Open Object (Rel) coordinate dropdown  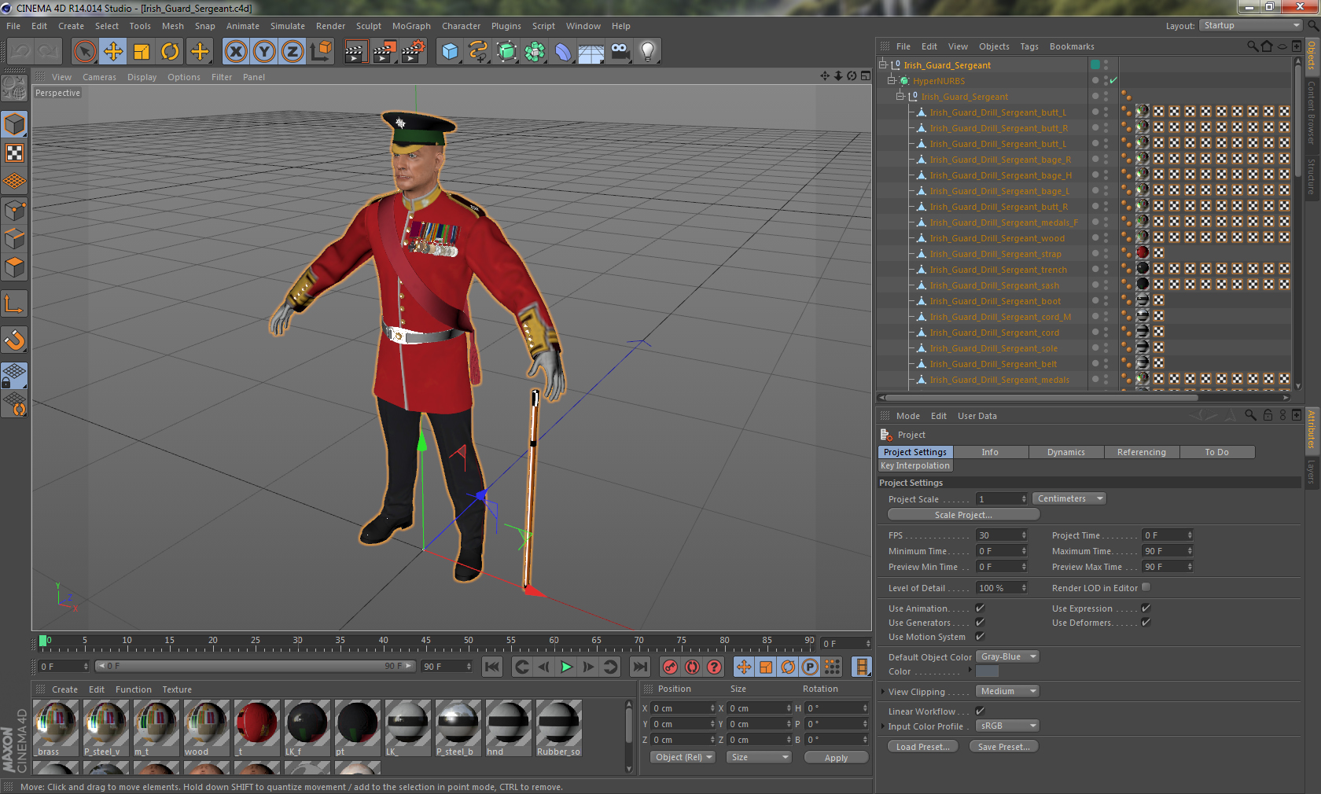pyautogui.click(x=683, y=757)
